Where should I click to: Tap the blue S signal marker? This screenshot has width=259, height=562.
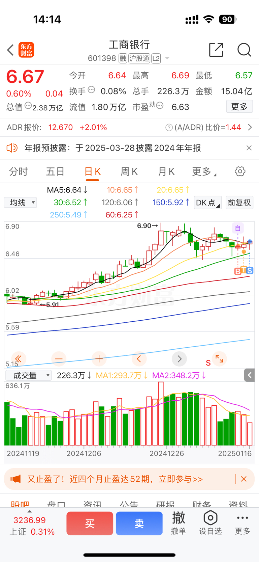[x=250, y=271]
